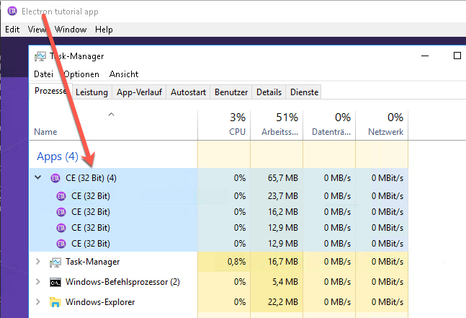This screenshot has width=466, height=318.
Task: Sort by the Arbeitss... memory column header
Action: [277, 125]
